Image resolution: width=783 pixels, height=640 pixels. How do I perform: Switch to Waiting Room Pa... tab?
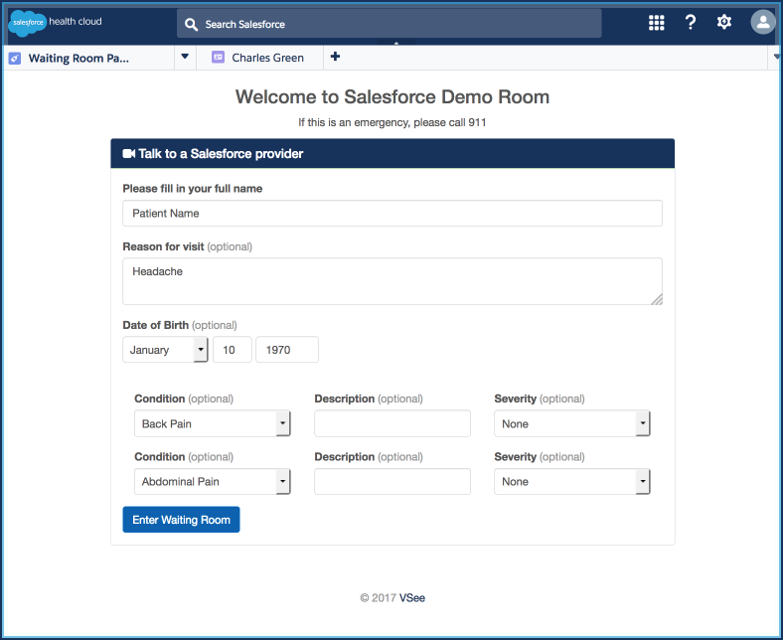(x=78, y=58)
